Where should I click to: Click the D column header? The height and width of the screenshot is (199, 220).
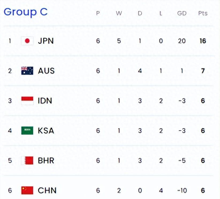click(x=140, y=13)
